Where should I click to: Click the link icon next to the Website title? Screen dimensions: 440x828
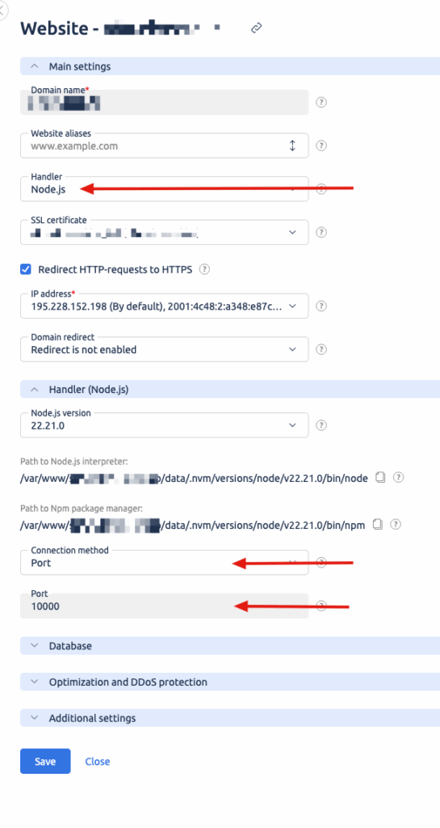coord(257,28)
